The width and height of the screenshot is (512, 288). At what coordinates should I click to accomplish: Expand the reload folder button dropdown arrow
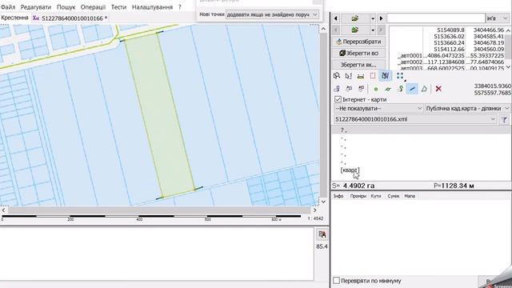point(373,30)
